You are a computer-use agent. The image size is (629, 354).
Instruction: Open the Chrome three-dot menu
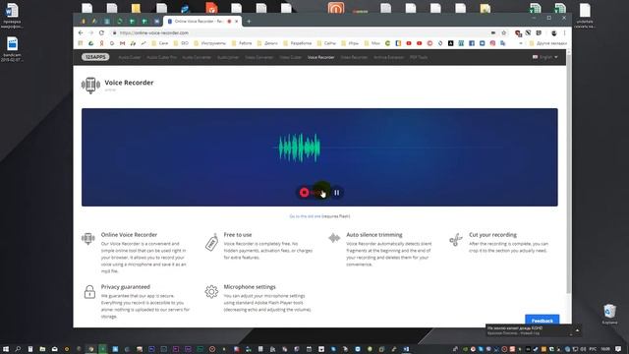[x=564, y=32]
